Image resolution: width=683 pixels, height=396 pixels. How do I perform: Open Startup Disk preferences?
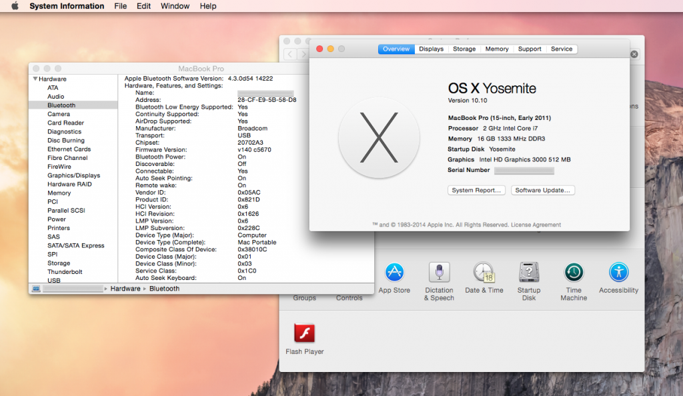tap(529, 273)
